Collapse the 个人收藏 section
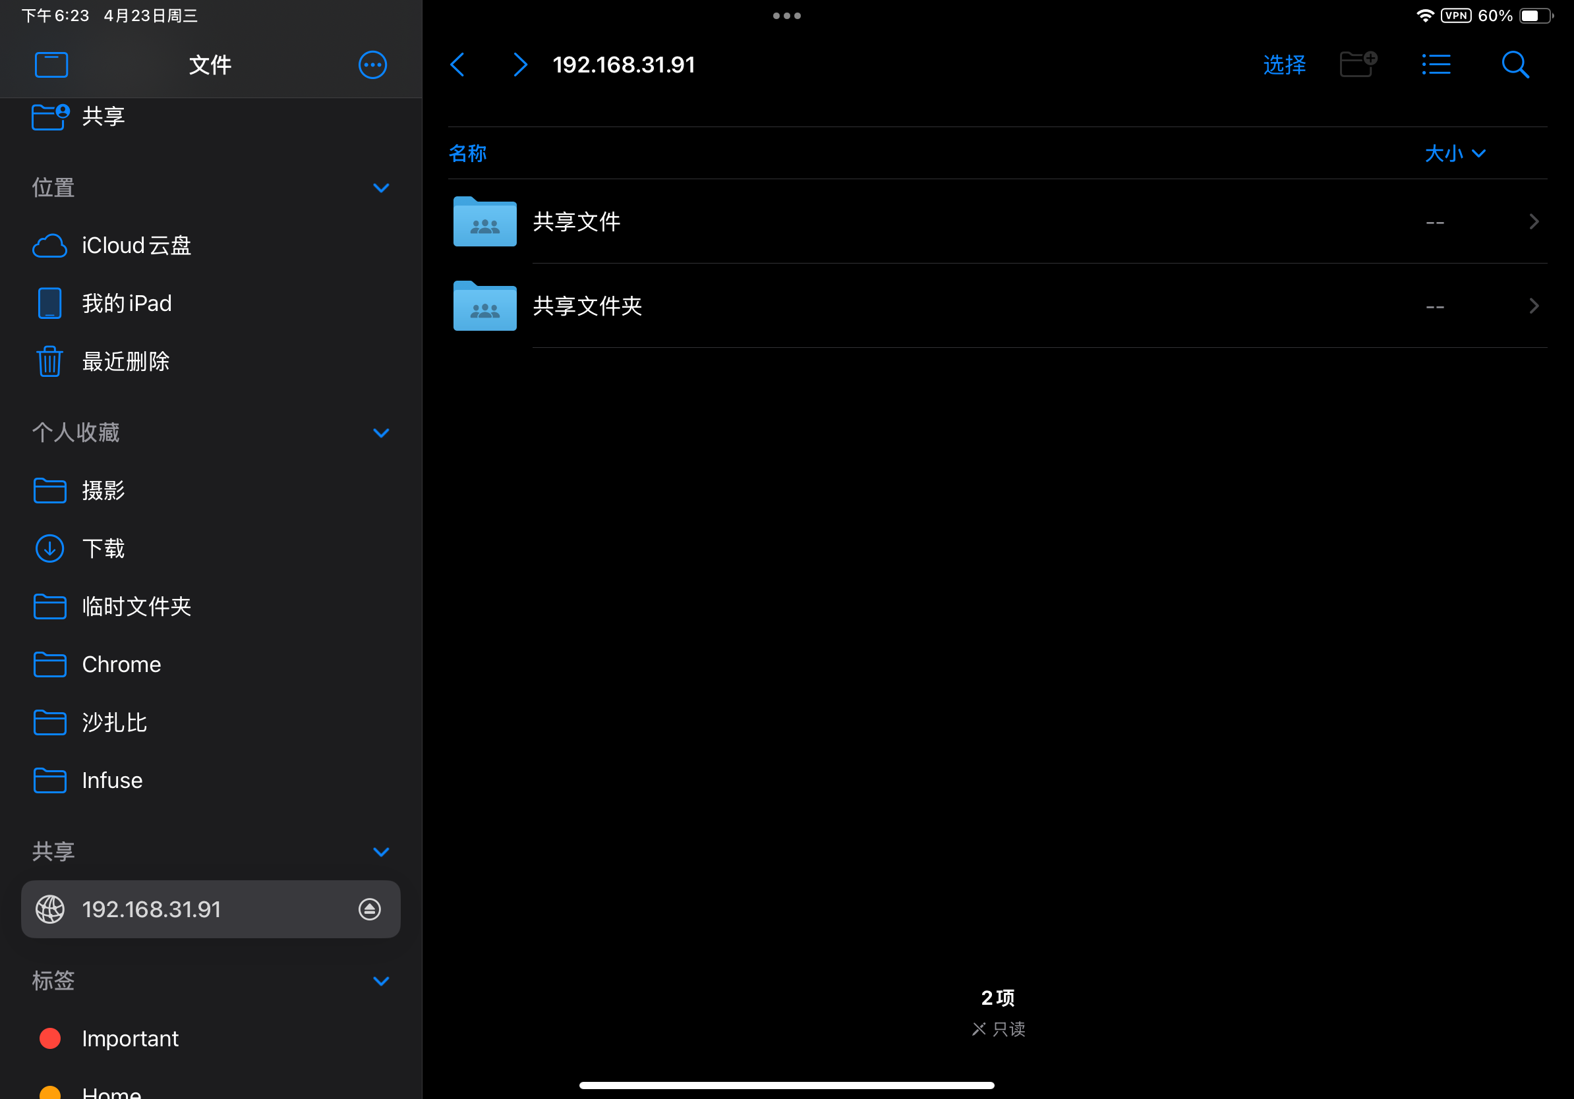Image resolution: width=1574 pixels, height=1099 pixels. click(x=381, y=433)
